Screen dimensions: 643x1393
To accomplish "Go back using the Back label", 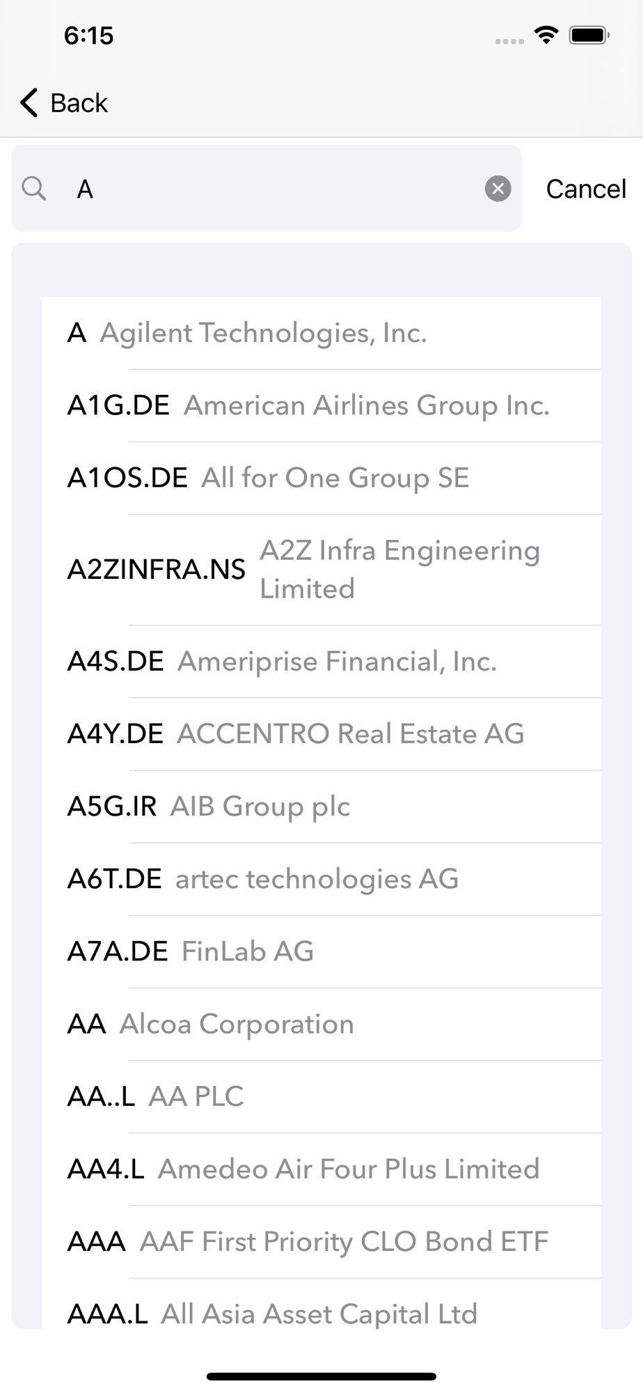I will [x=79, y=103].
